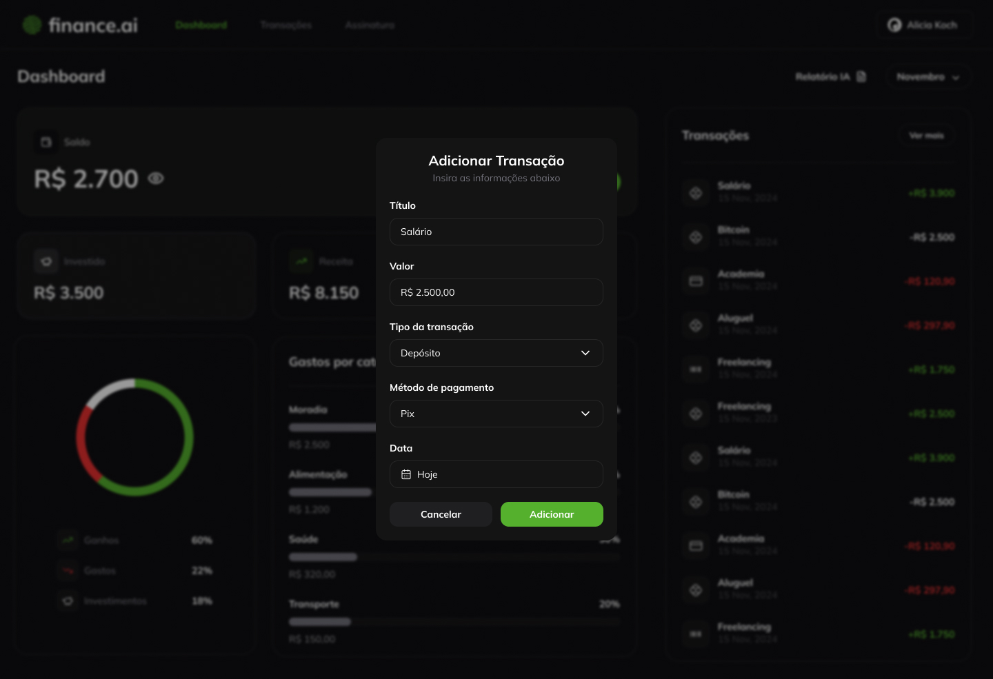The image size is (993, 679).
Task: Click the Dashboard page heading
Action: coord(61,77)
